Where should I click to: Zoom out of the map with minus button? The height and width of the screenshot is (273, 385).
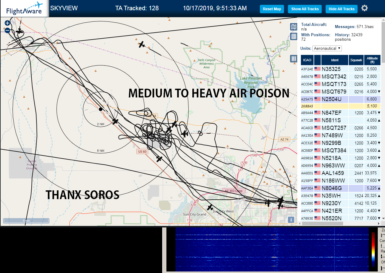pyautogui.click(x=8, y=30)
